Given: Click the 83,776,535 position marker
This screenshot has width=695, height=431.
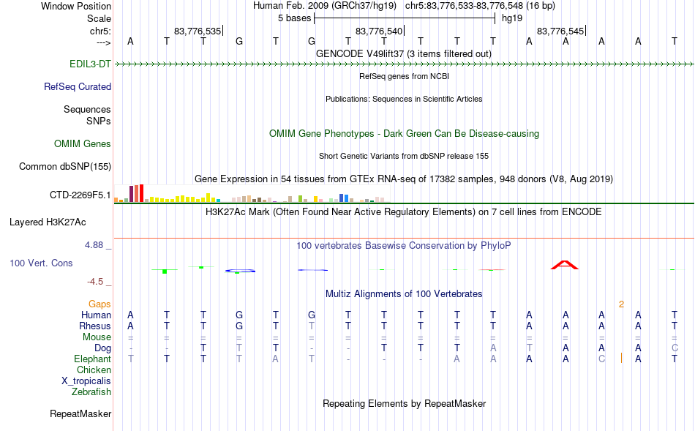Looking at the screenshot, I should pos(198,31).
